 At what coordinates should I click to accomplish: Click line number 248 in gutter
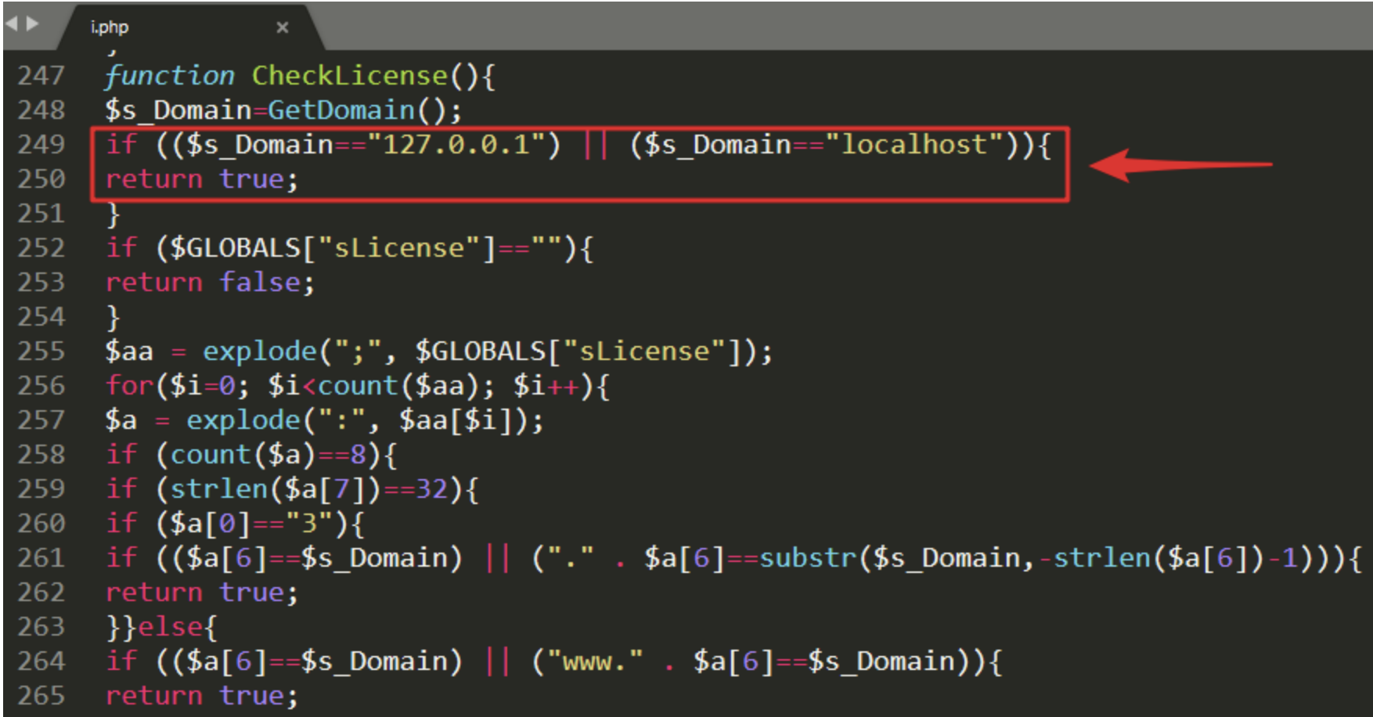coord(41,110)
